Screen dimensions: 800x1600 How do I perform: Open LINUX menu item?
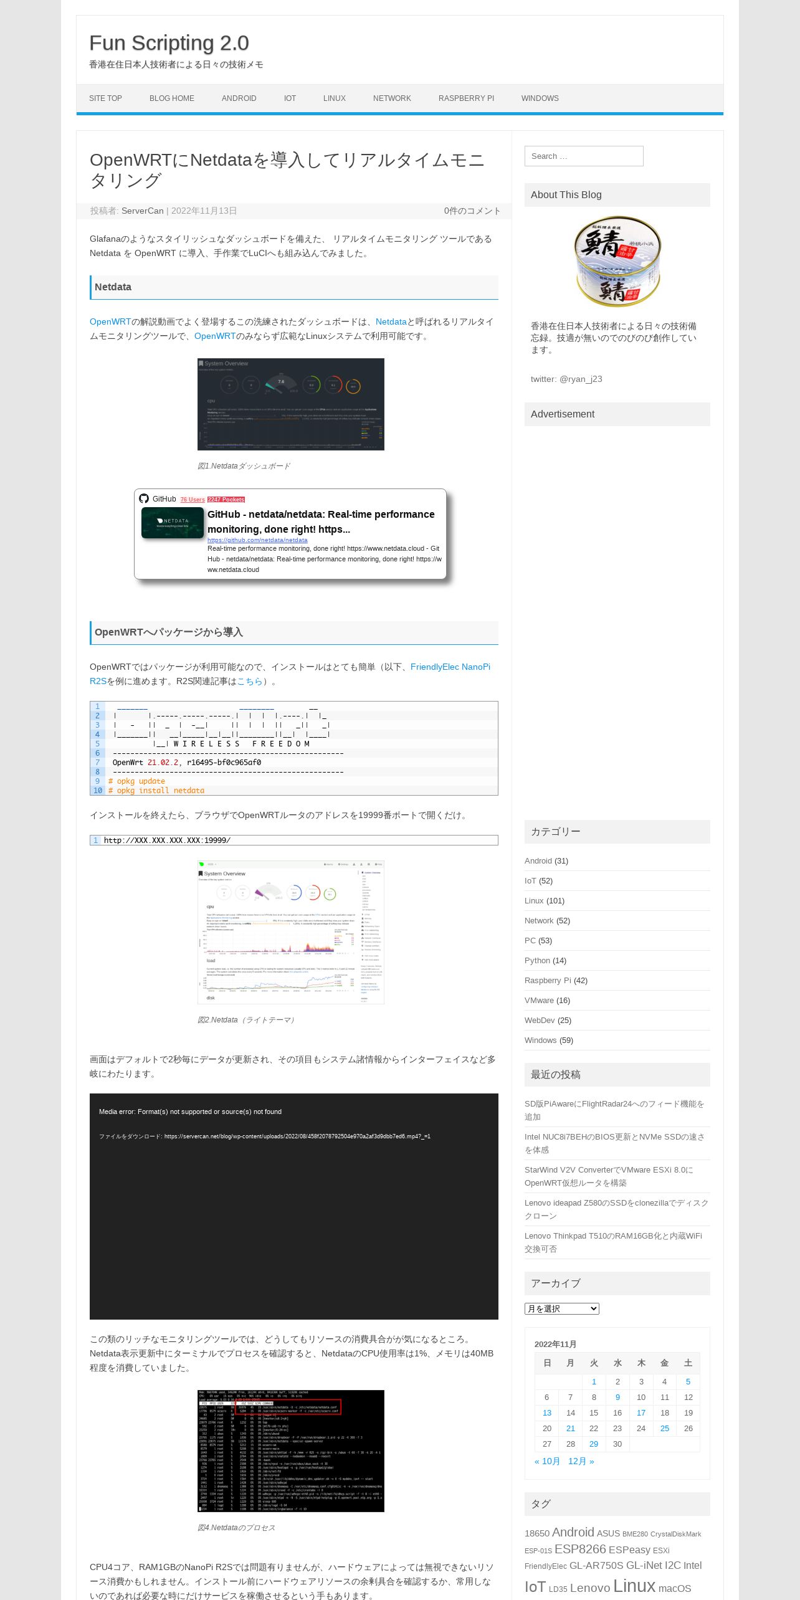(x=335, y=98)
